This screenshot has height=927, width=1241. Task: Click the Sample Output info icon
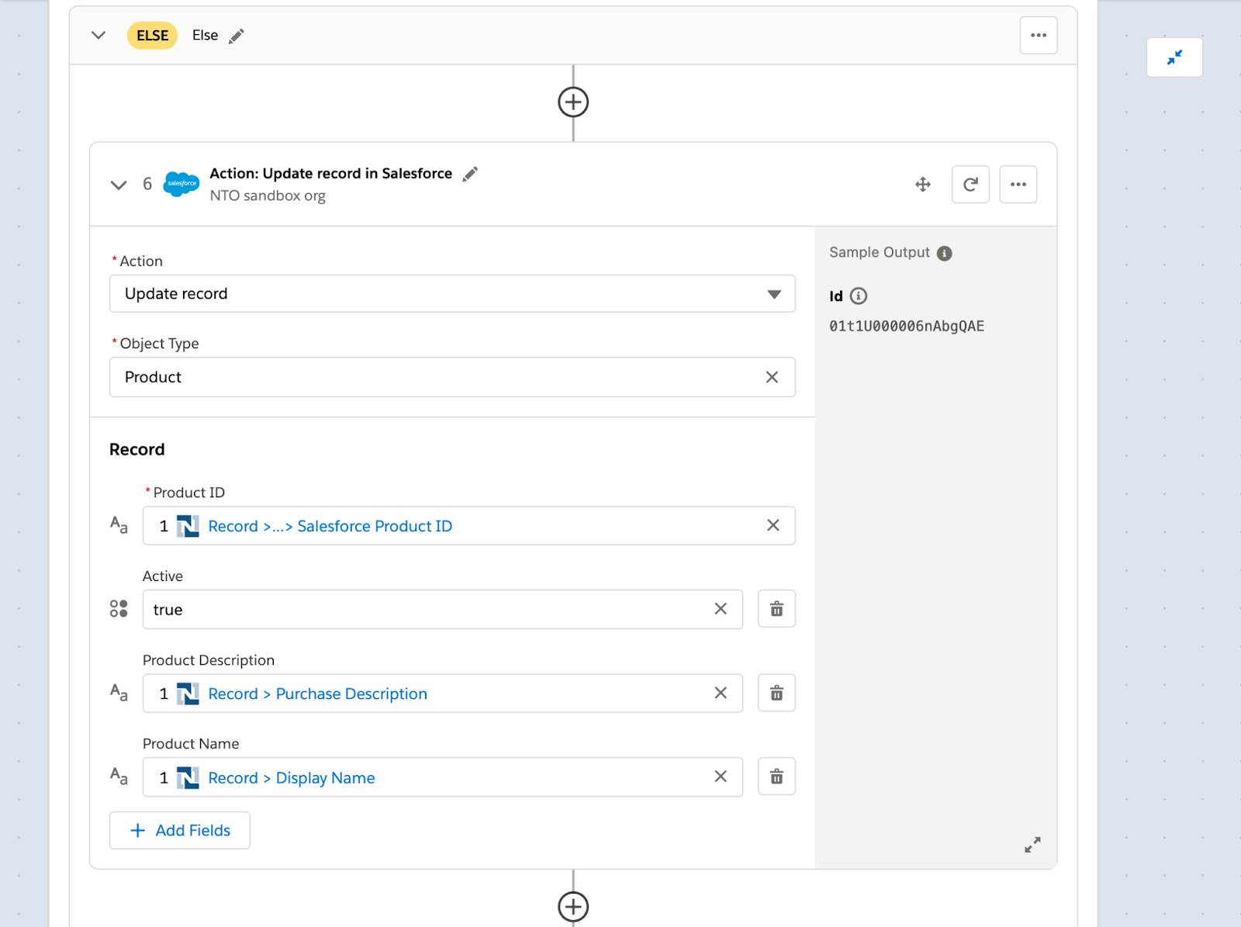click(x=944, y=253)
